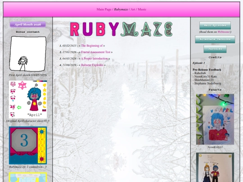243x182 pixels.
Task: Open the Alternate Versions button
Action: [x=215, y=39]
